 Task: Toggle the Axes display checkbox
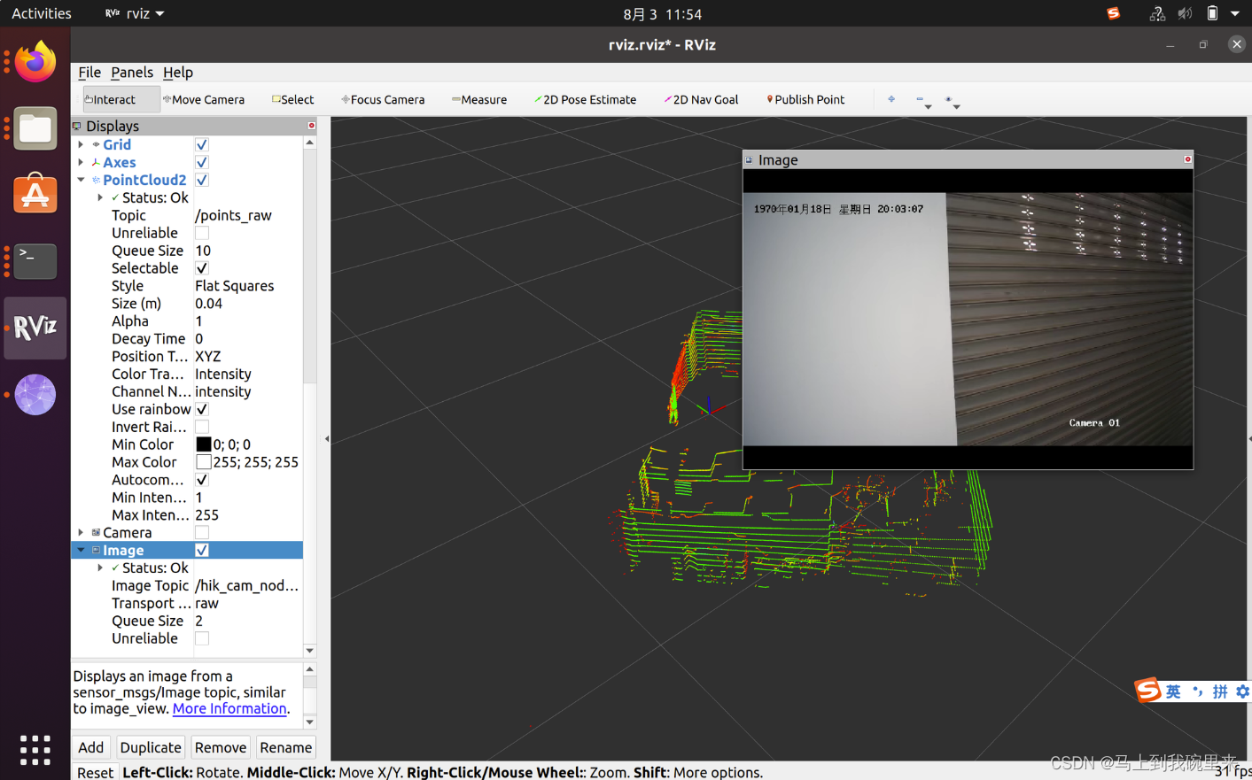tap(202, 162)
